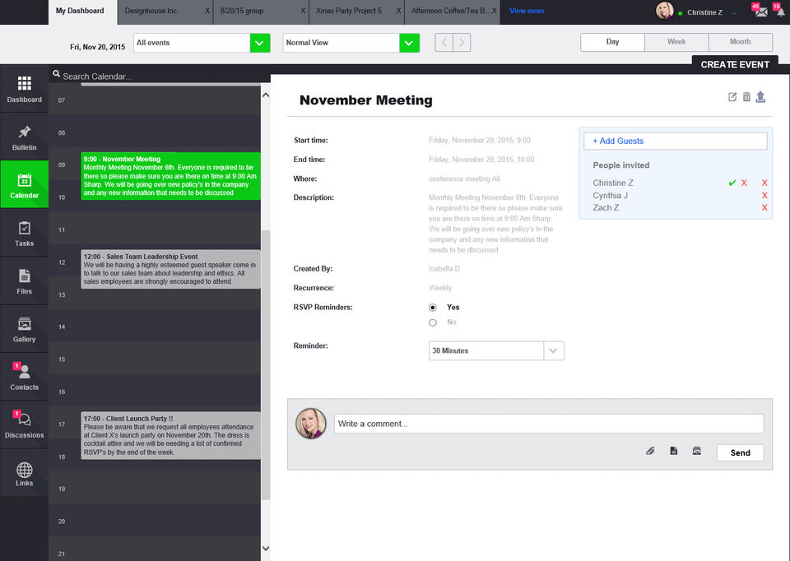The width and height of the screenshot is (790, 561).
Task: Click the edit event pencil icon
Action: tap(732, 97)
